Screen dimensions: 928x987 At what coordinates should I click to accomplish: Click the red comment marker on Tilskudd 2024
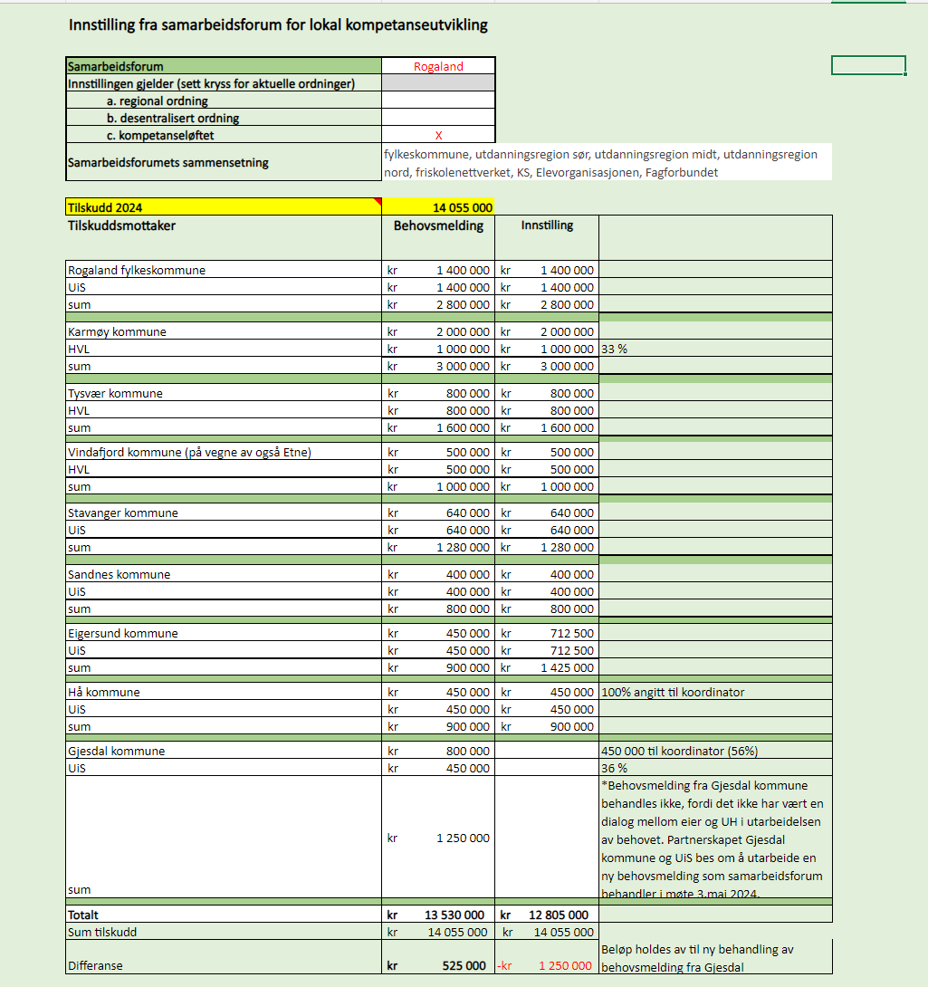coord(378,201)
